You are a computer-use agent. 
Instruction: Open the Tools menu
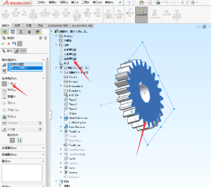[x=86, y=3]
